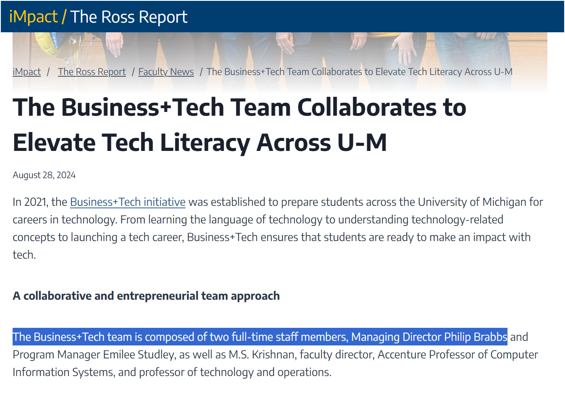Click the line starting 'Information Systems, and professor'

point(172,372)
